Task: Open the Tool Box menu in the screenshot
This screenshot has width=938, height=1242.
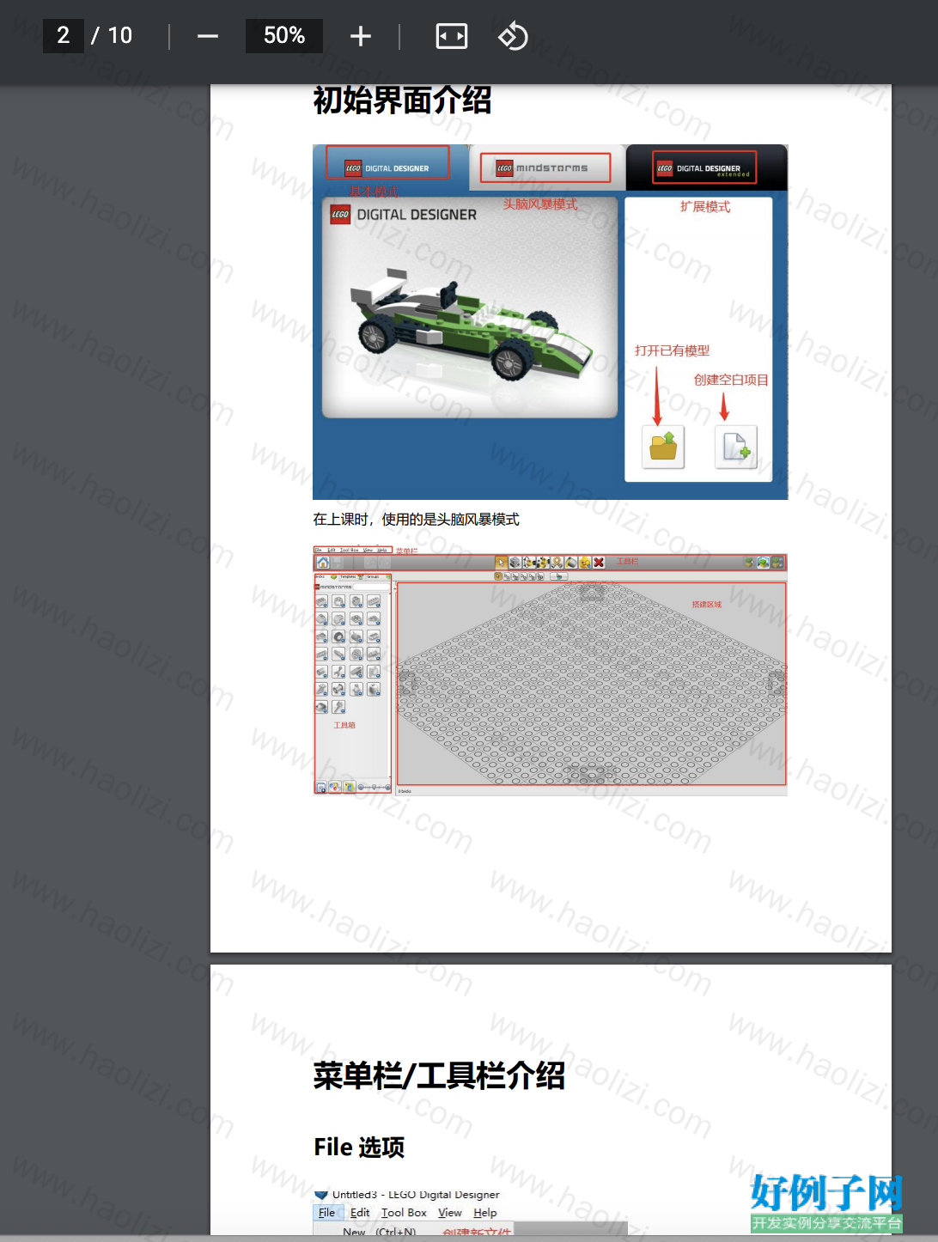Action: tap(404, 1213)
